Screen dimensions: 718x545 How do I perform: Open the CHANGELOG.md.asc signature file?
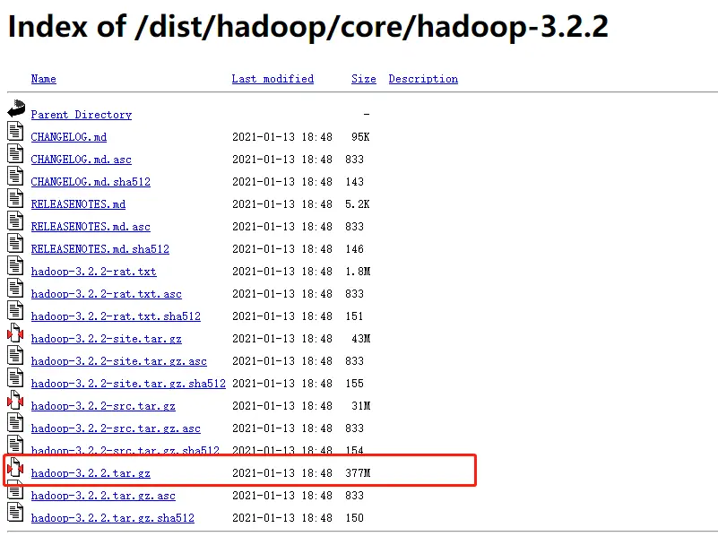pyautogui.click(x=81, y=160)
